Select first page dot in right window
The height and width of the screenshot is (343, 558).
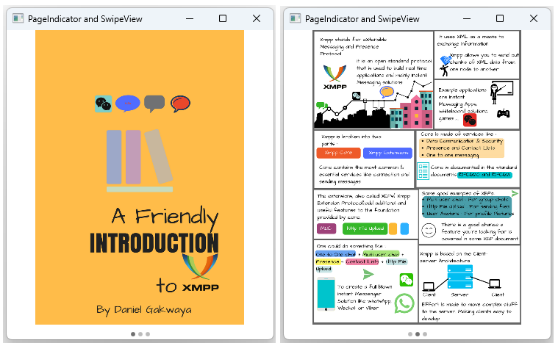[410, 334]
